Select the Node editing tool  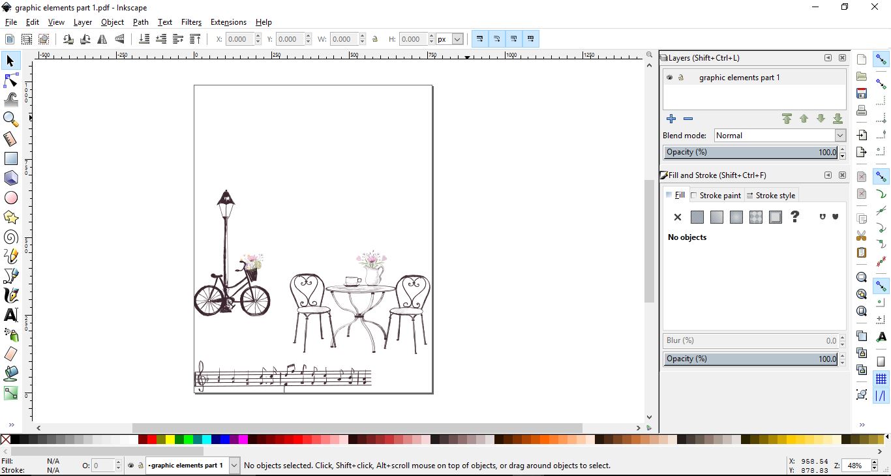click(10, 80)
